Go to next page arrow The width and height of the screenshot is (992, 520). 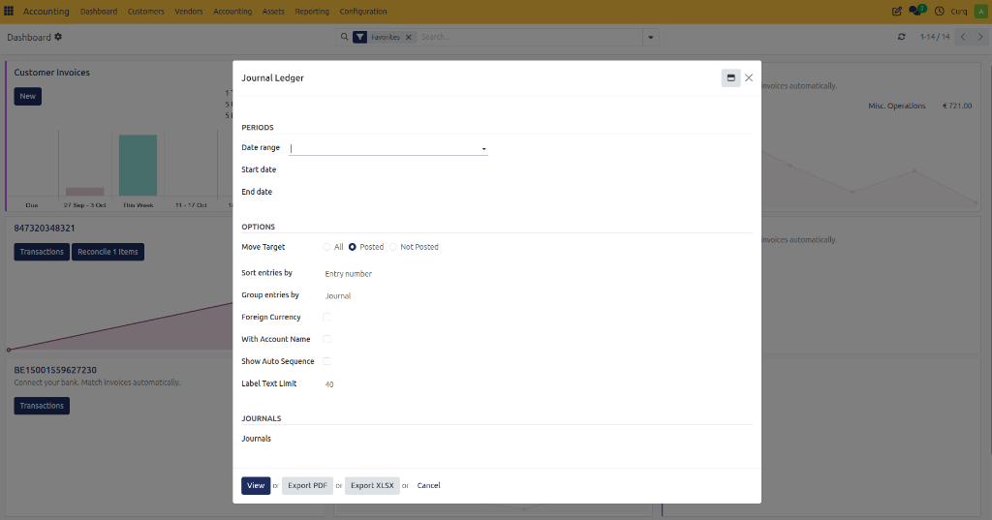(980, 37)
